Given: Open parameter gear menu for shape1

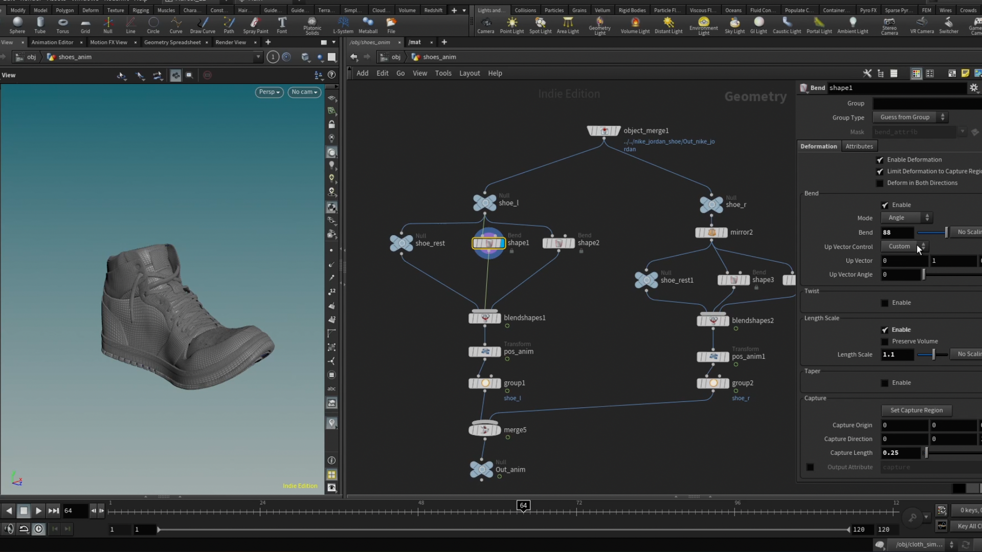Looking at the screenshot, I should (x=974, y=88).
